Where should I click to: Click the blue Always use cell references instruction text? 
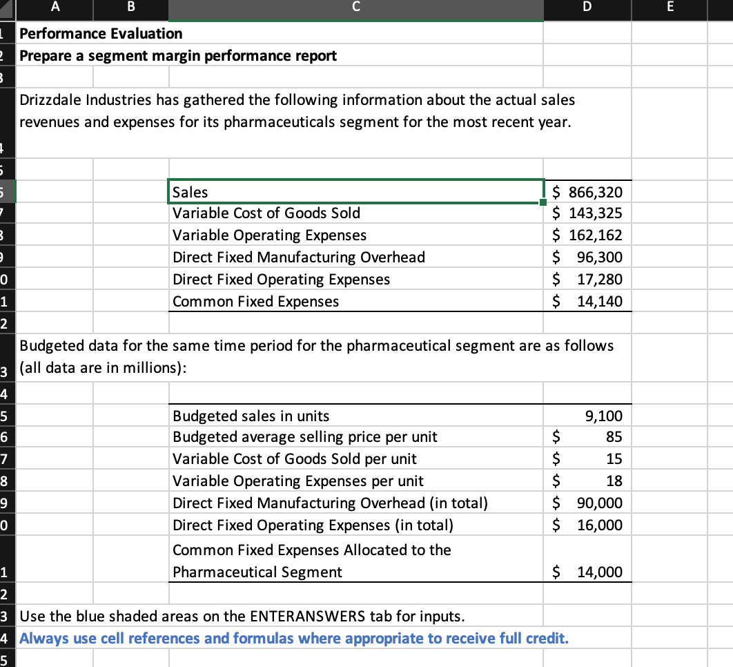coord(293,639)
